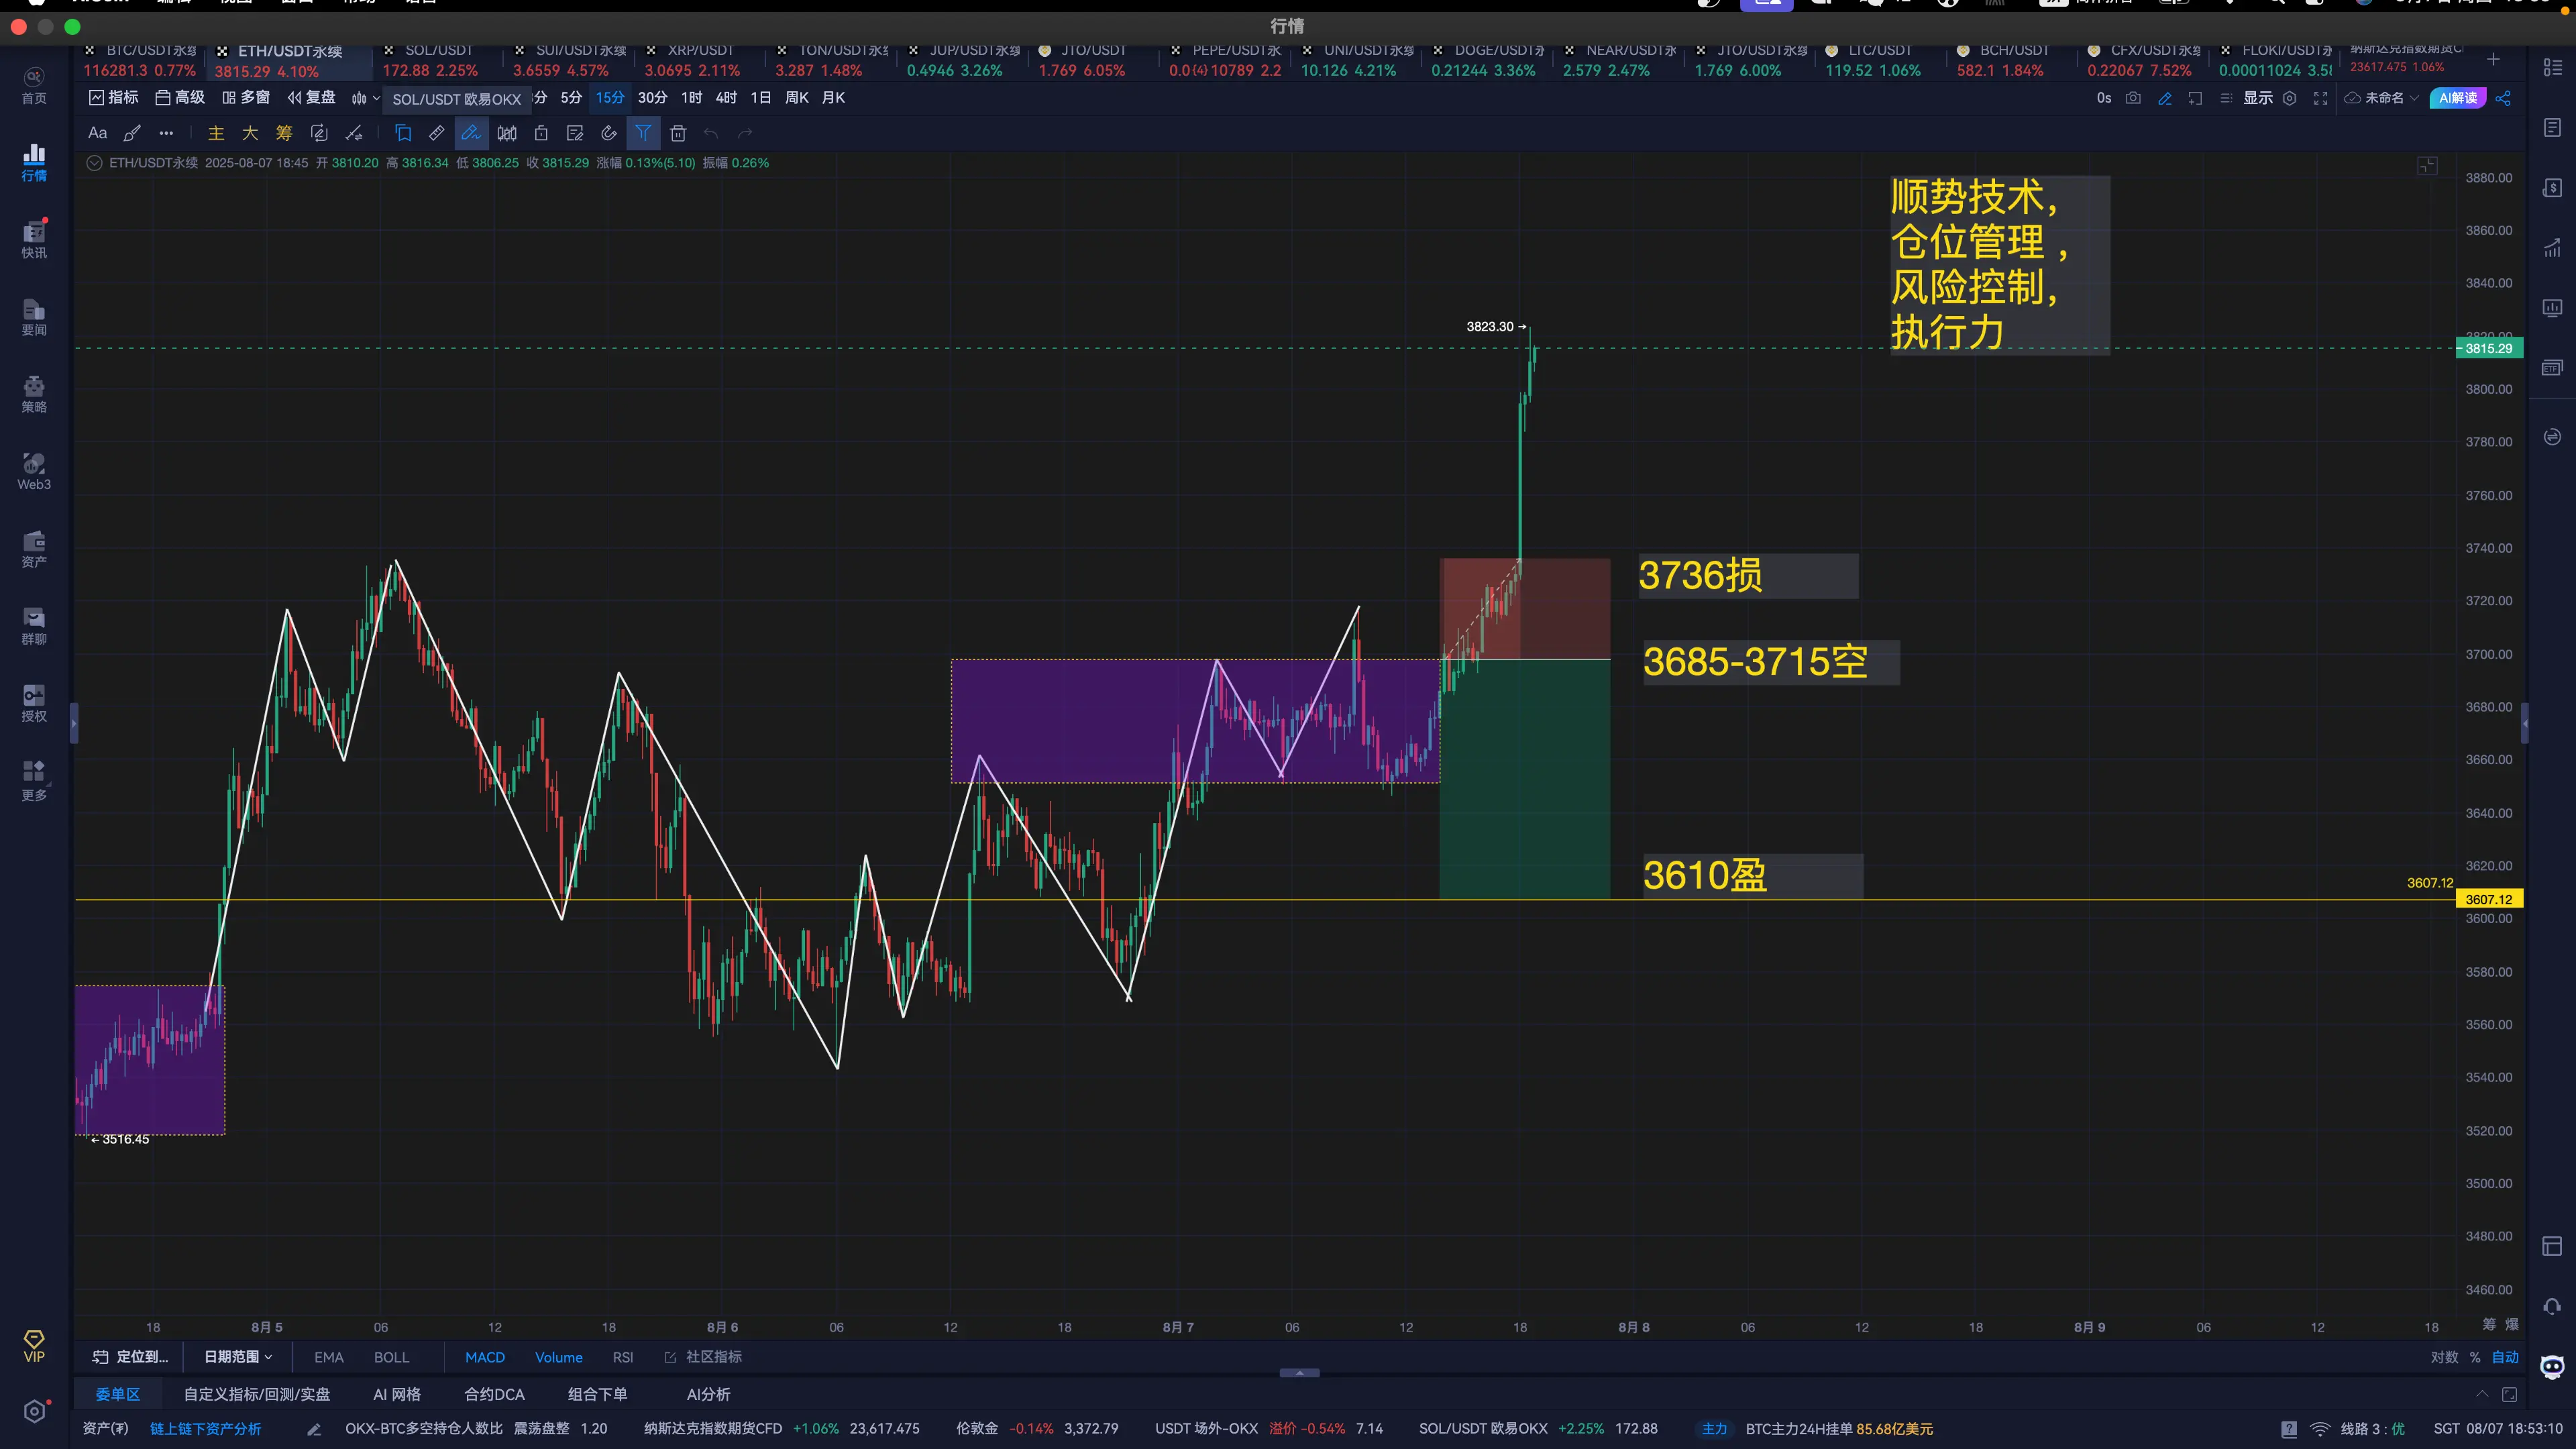The width and height of the screenshot is (2576, 1449).
Task: Toggle 对数 logarithmic scale
Action: 2444,1357
